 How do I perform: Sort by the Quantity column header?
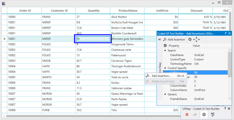[93, 11]
